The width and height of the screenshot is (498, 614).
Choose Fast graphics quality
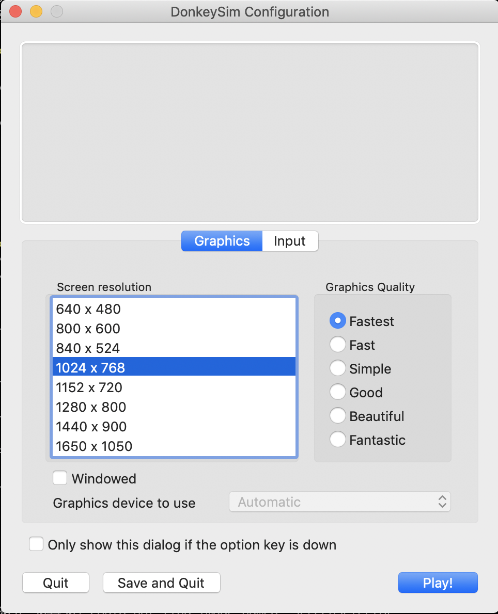338,345
